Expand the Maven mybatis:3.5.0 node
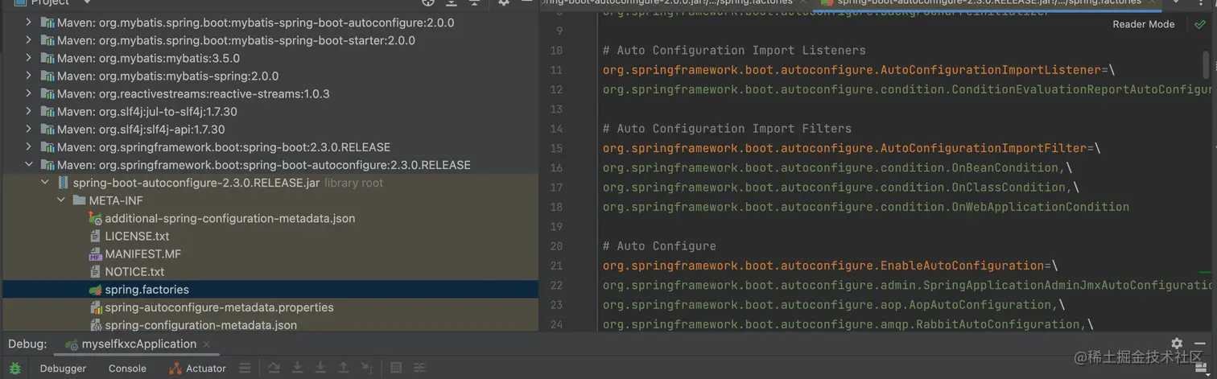Image resolution: width=1217 pixels, height=379 pixels. click(x=28, y=58)
